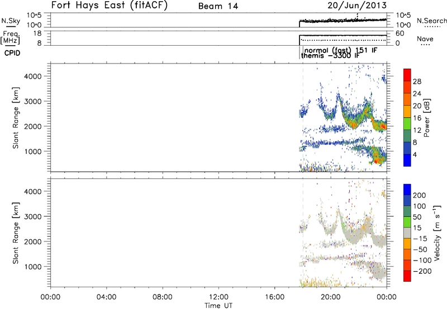447x309 pixels.
Task: Click the '16:00' time tick label
Action: pyautogui.click(x=274, y=297)
